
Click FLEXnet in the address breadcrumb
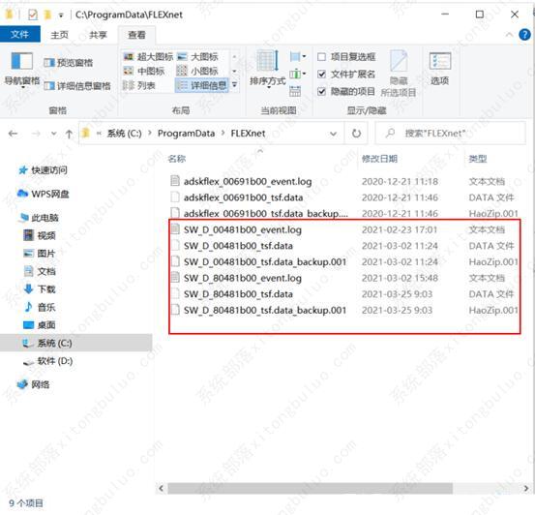[248, 134]
